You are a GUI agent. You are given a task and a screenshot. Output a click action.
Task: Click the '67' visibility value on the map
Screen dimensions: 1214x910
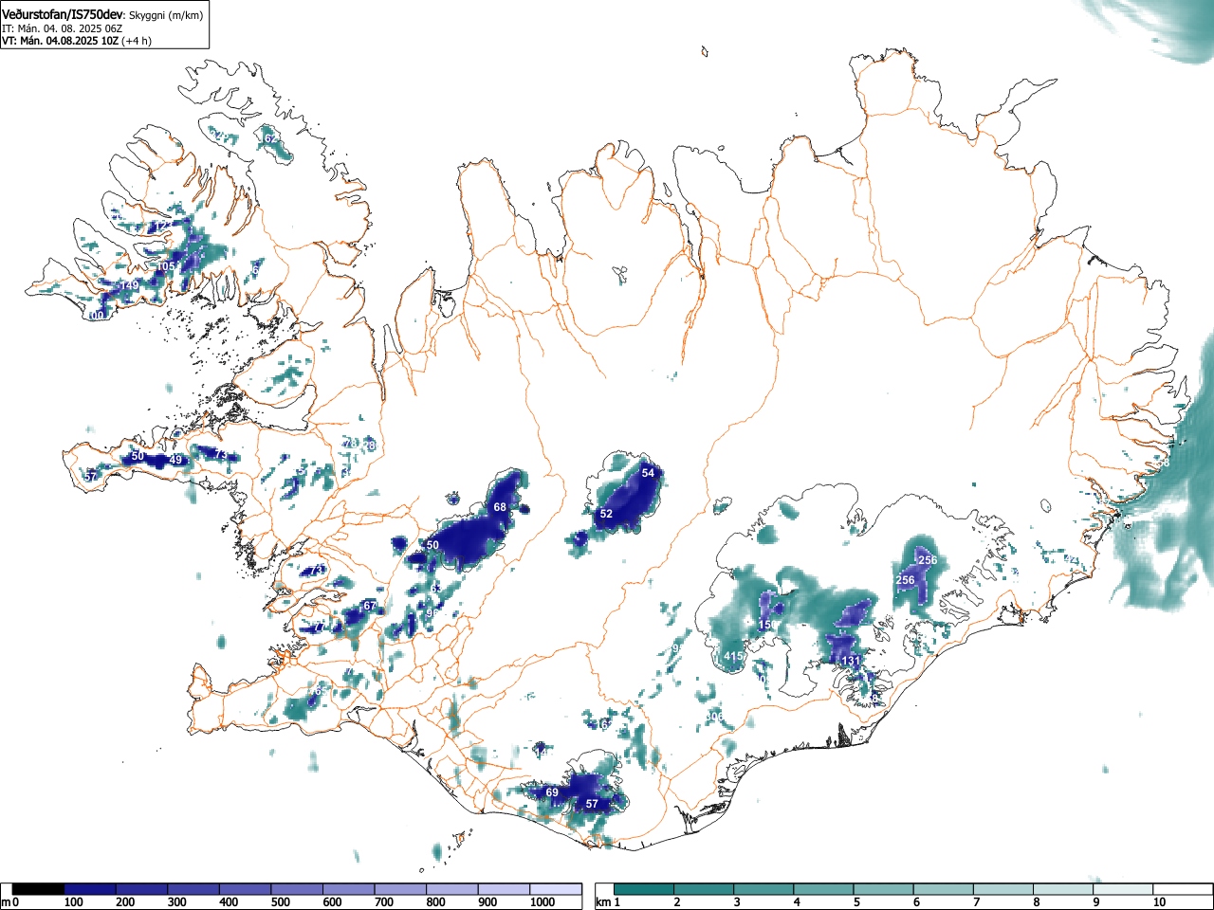coord(370,606)
